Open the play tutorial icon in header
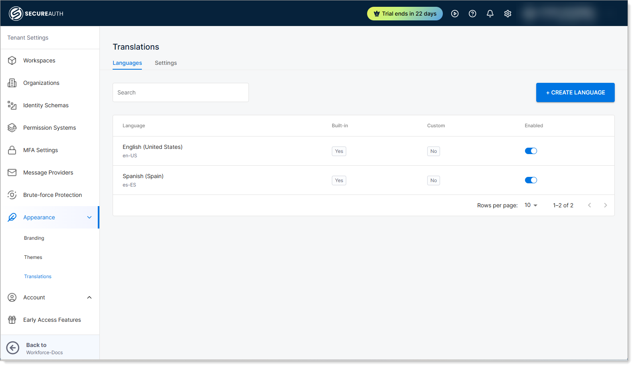This screenshot has height=367, width=634. click(x=454, y=14)
